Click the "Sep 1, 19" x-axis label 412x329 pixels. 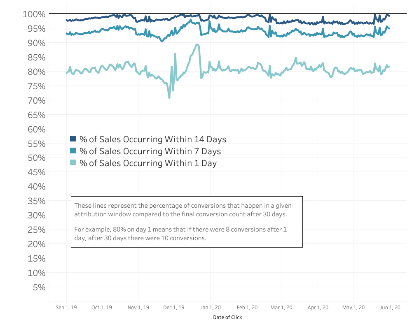[66, 307]
